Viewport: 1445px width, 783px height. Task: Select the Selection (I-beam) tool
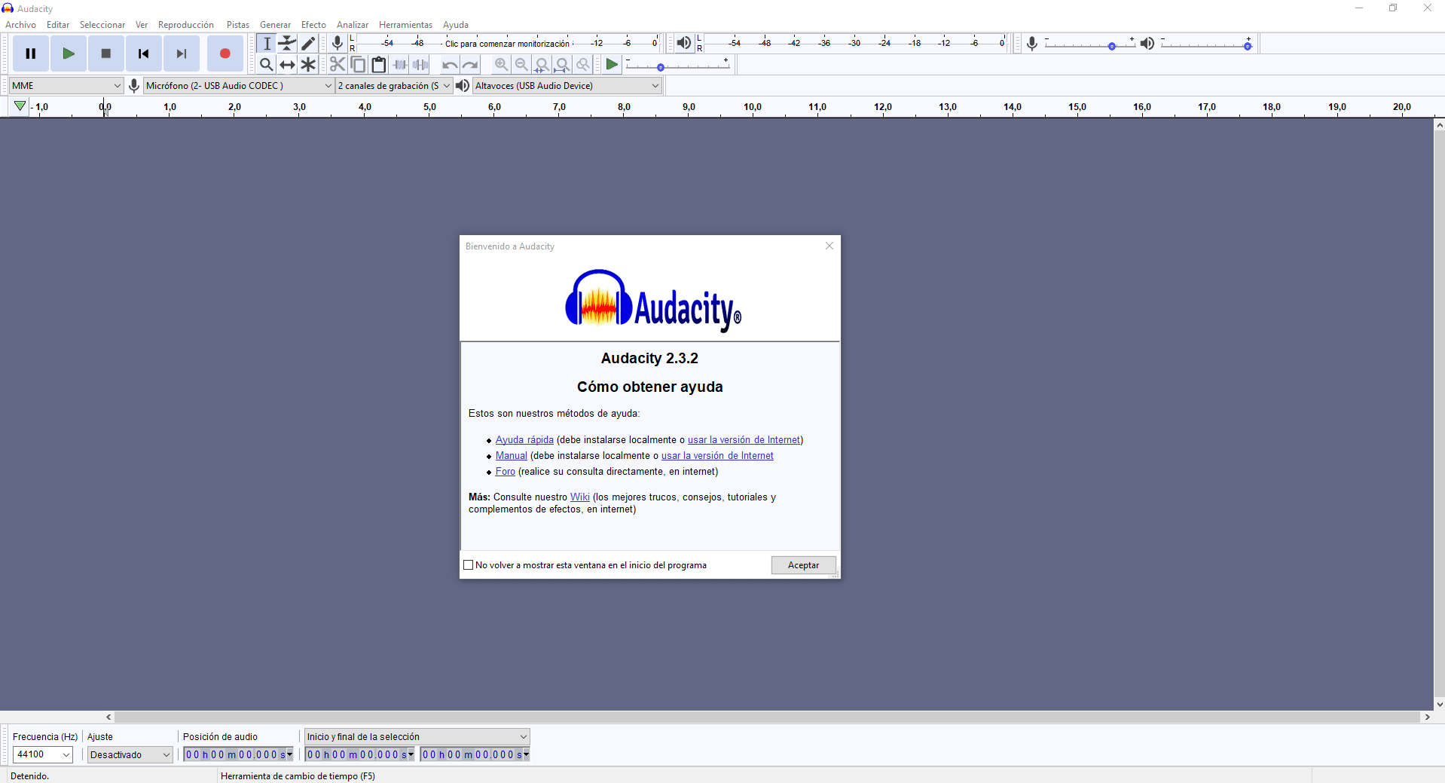tap(267, 44)
